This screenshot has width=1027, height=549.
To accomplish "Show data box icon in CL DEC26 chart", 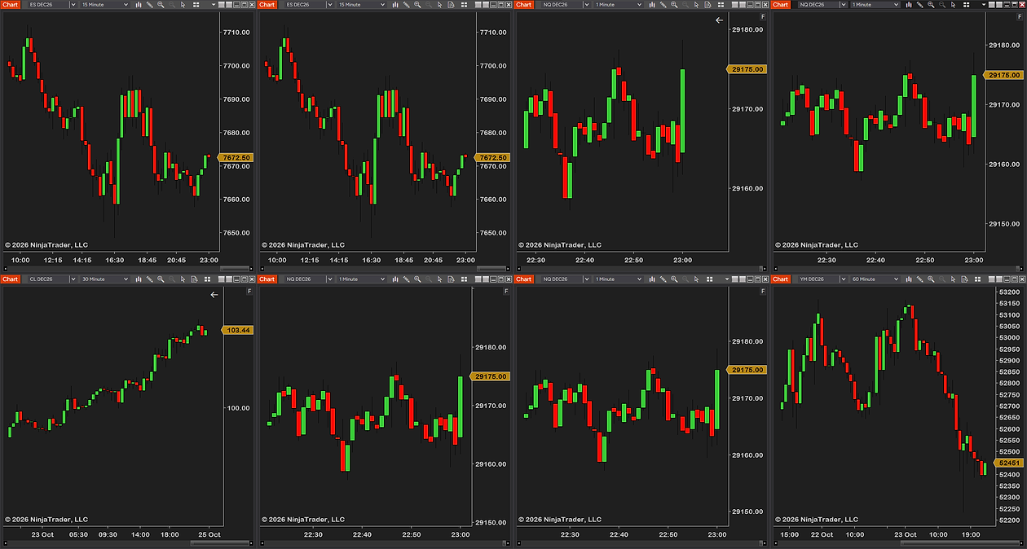I will pos(194,279).
